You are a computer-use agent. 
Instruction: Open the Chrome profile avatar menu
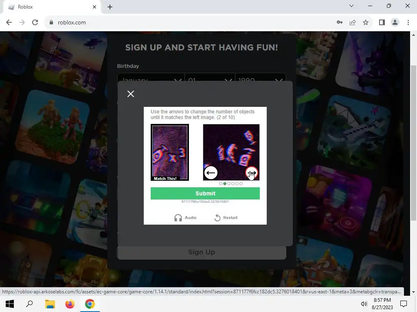395,23
